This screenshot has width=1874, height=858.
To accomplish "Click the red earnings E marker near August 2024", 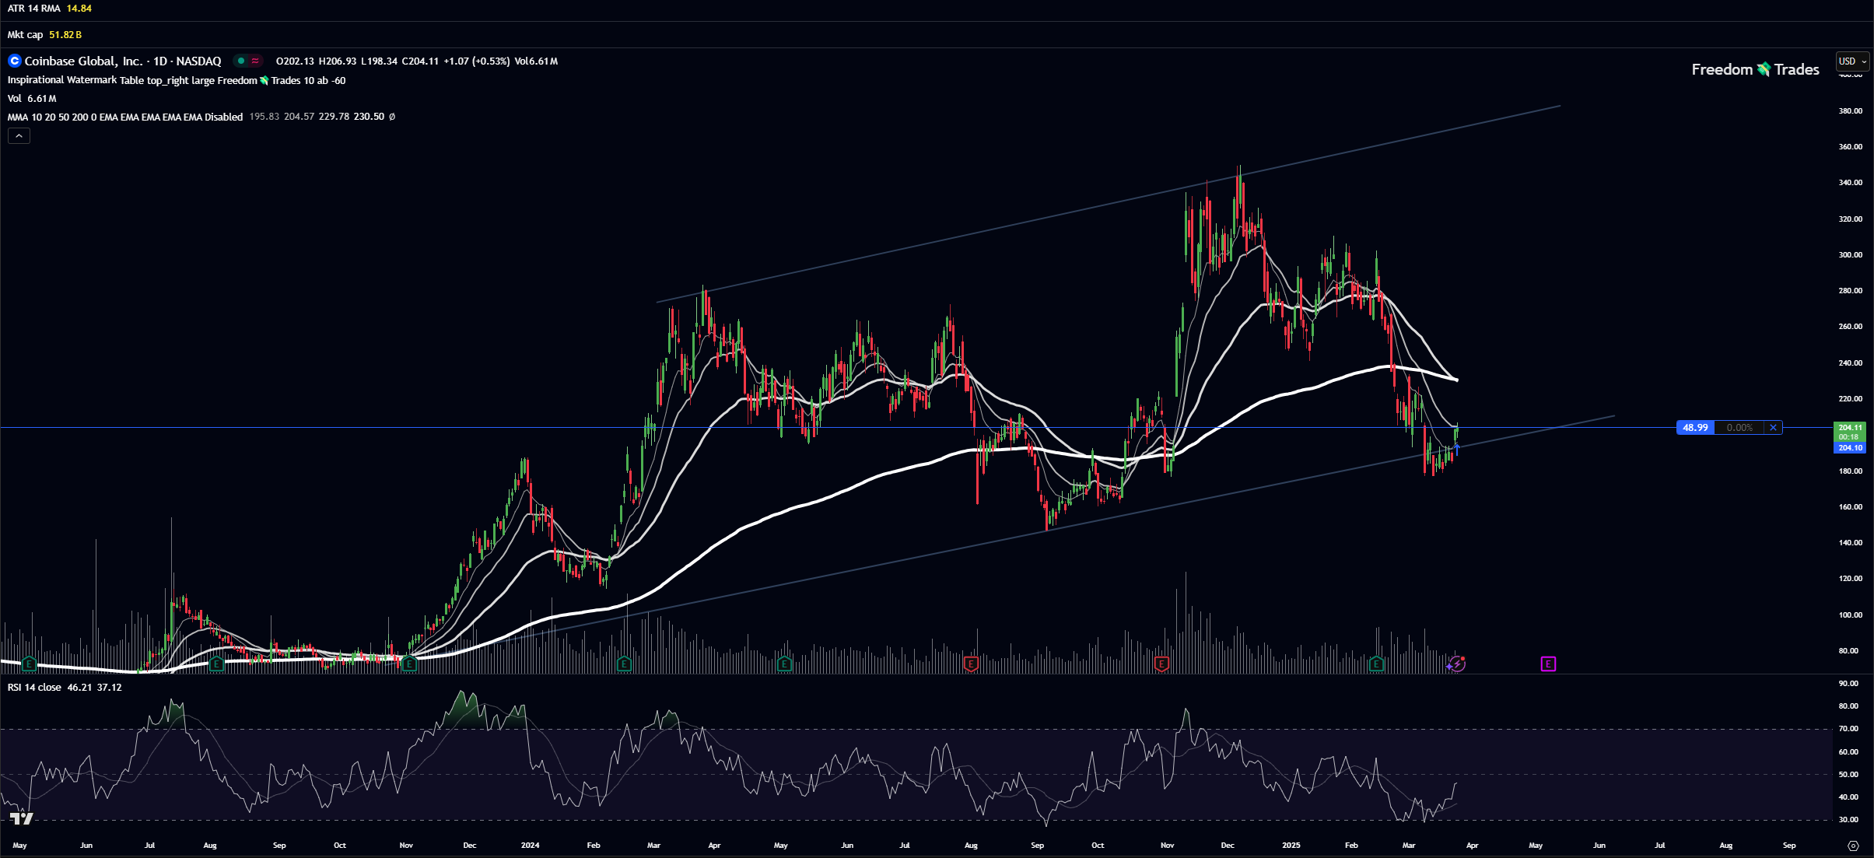I will click(970, 664).
